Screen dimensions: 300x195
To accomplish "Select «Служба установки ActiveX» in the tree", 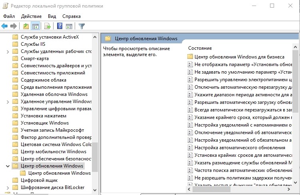I will click(x=50, y=37).
